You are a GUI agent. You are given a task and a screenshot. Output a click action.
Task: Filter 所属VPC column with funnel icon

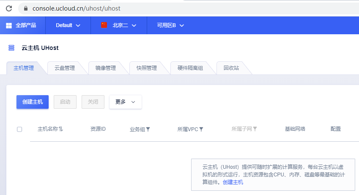(x=201, y=129)
